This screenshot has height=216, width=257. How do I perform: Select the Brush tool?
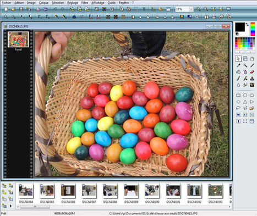[x=238, y=79]
